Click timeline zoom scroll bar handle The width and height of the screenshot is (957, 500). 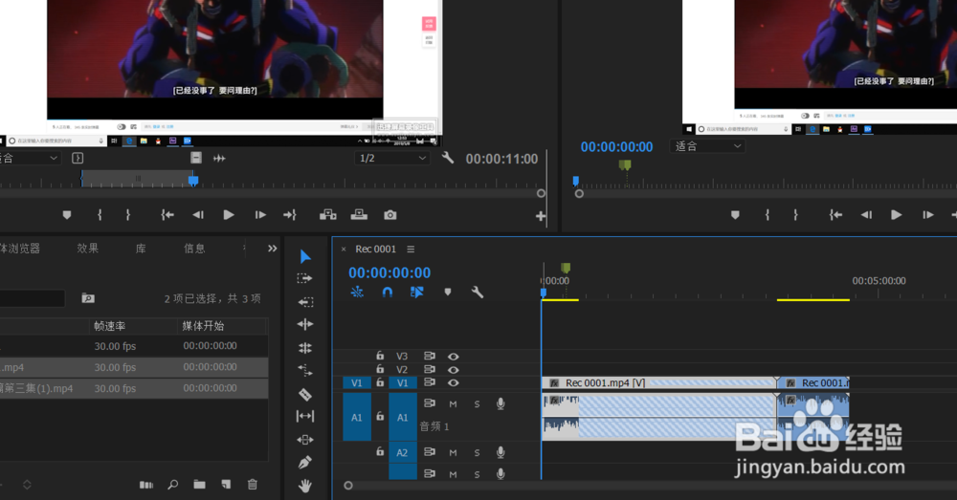coord(348,486)
